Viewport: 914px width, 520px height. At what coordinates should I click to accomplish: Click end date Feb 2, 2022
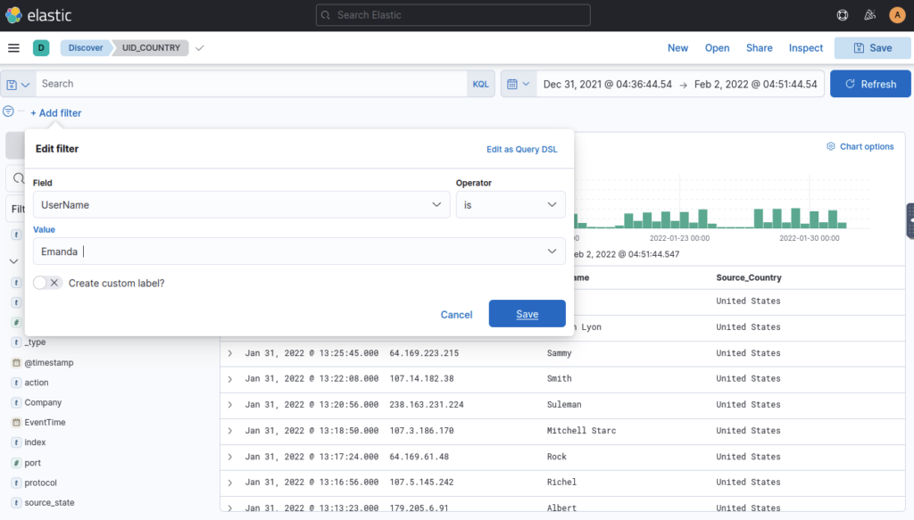click(x=755, y=85)
